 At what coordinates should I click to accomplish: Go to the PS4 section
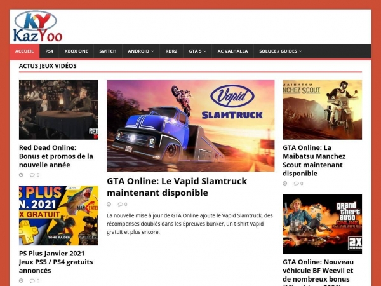49,51
